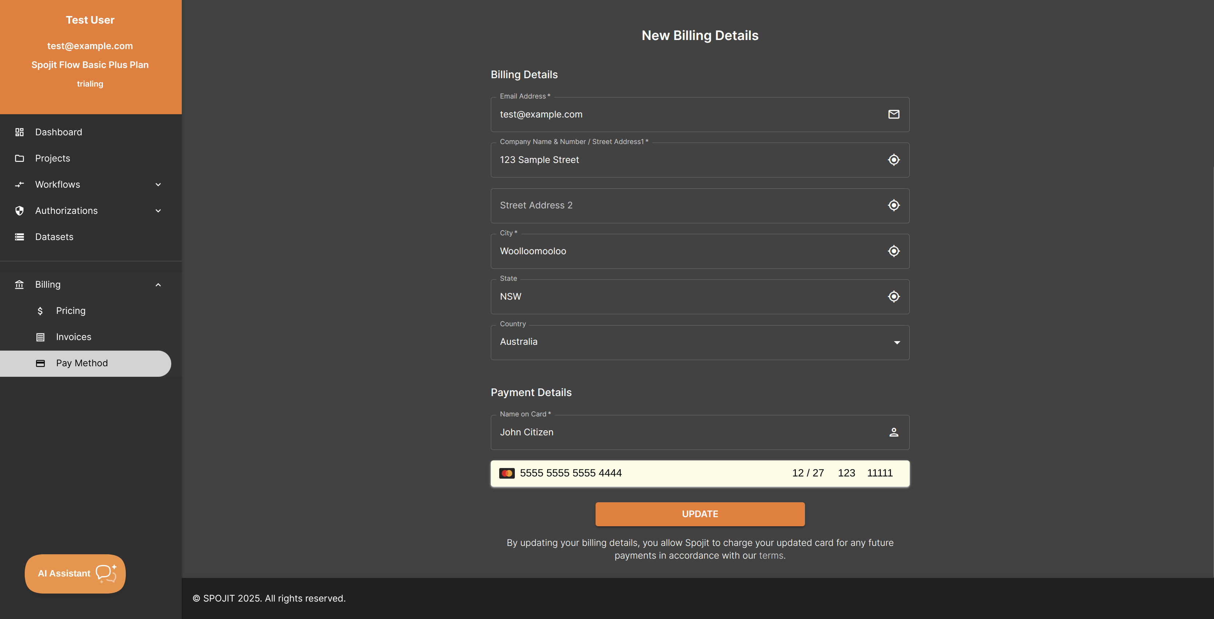Click the chat bubble icon on AI Assistant
Screen dimensions: 1214x619
[x=106, y=573]
